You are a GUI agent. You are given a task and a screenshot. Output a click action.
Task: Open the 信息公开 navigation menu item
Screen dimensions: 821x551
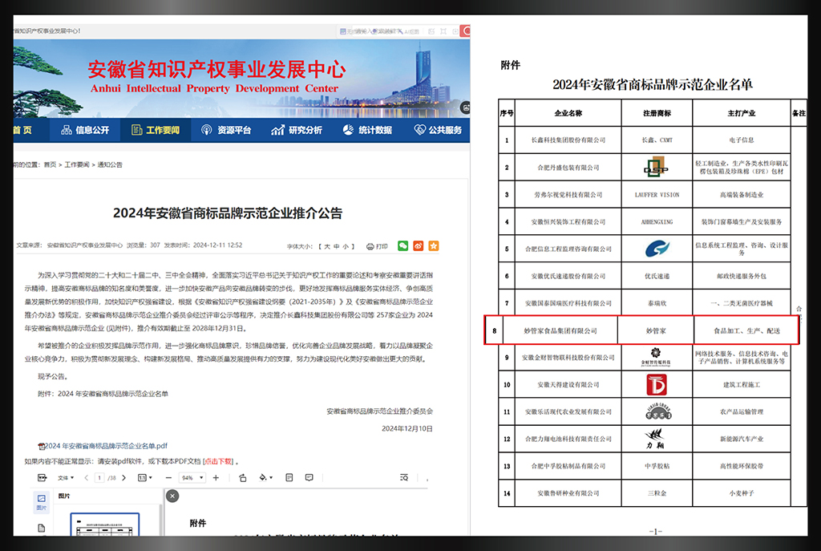coord(85,130)
